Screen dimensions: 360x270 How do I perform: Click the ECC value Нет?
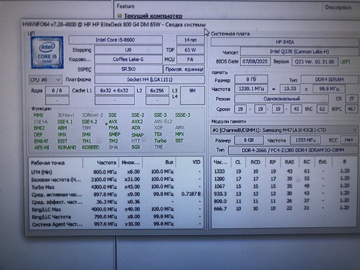(349, 140)
